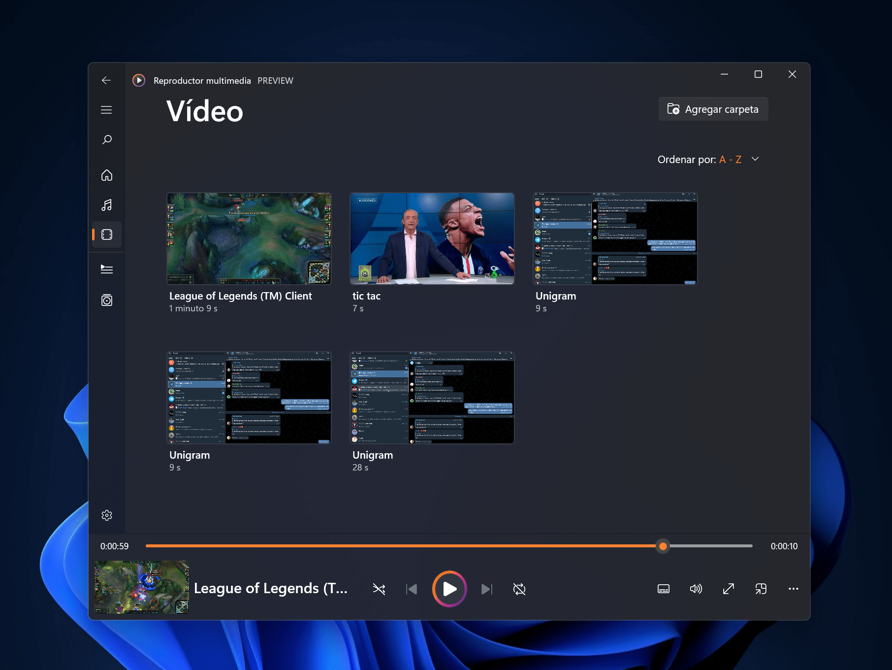Open the Playlists section
The width and height of the screenshot is (892, 670).
[x=106, y=301]
